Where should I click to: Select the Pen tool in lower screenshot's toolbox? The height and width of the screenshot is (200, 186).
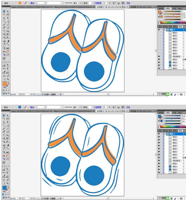4,122
